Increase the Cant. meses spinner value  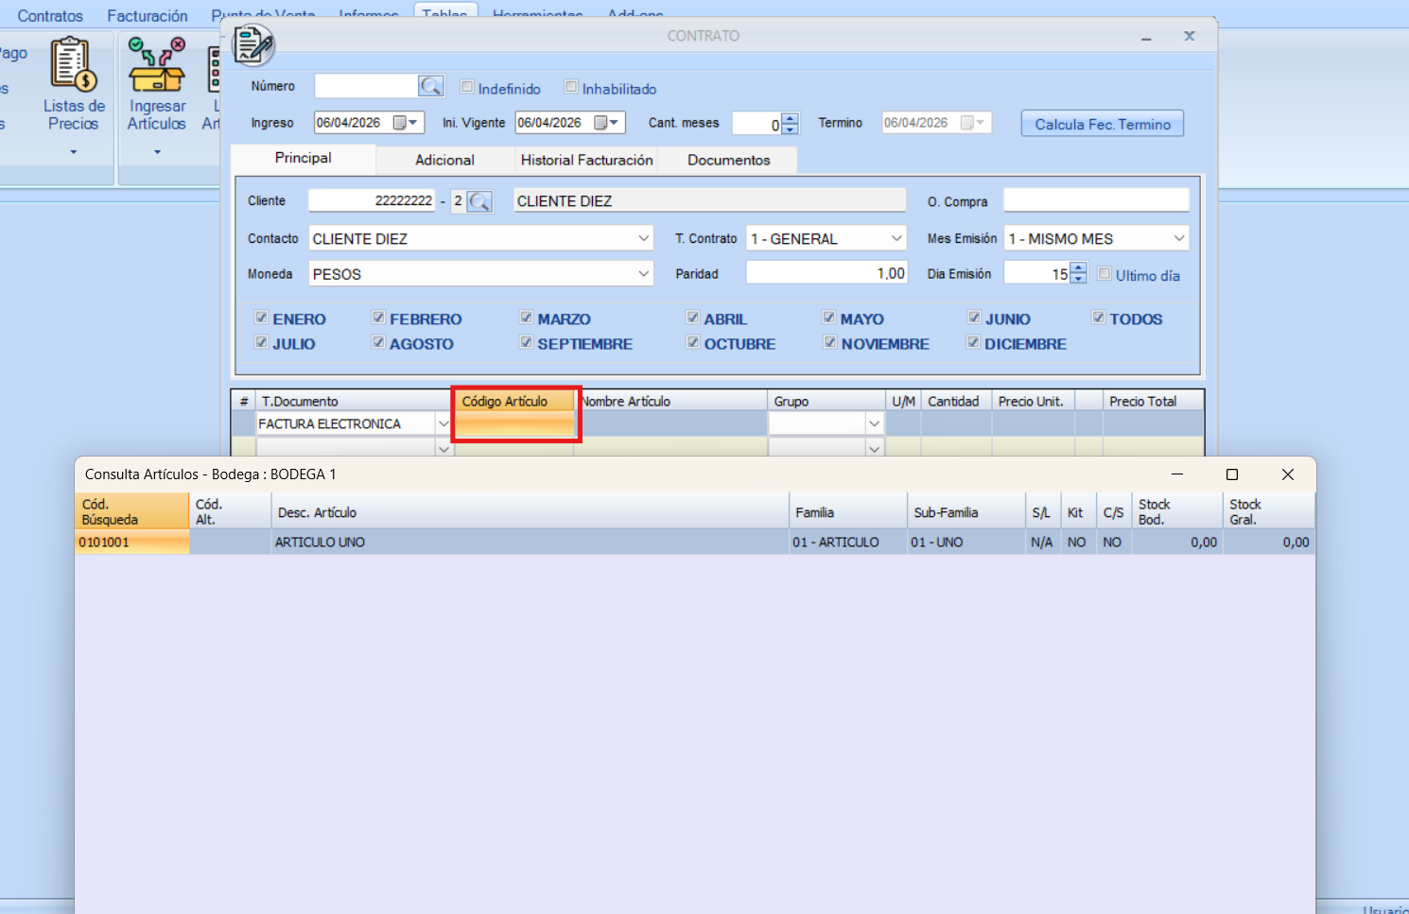(791, 118)
